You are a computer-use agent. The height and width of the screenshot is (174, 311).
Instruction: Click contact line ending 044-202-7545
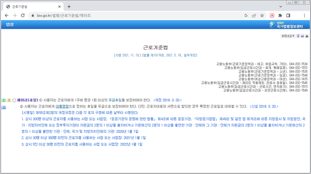254,83
